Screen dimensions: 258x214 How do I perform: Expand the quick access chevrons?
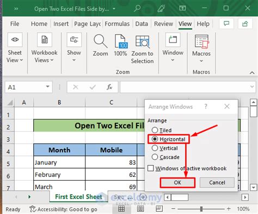[x=16, y=9]
